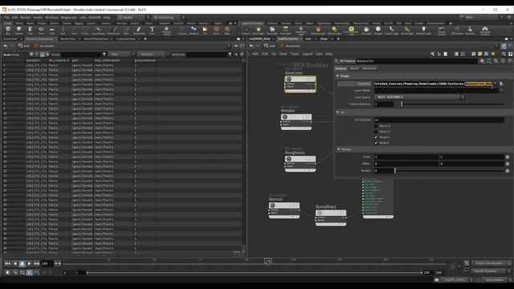Select the Grid shelf tool
Image resolution: width=514 pixels, height=289 pixels.
(51, 31)
